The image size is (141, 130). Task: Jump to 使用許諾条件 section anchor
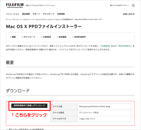(79, 37)
